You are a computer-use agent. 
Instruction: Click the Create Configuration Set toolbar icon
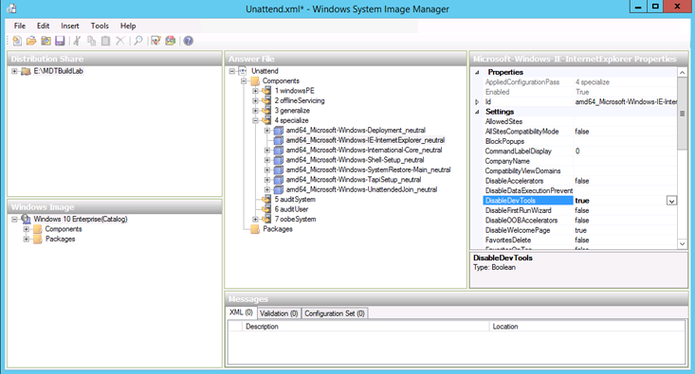pyautogui.click(x=171, y=41)
